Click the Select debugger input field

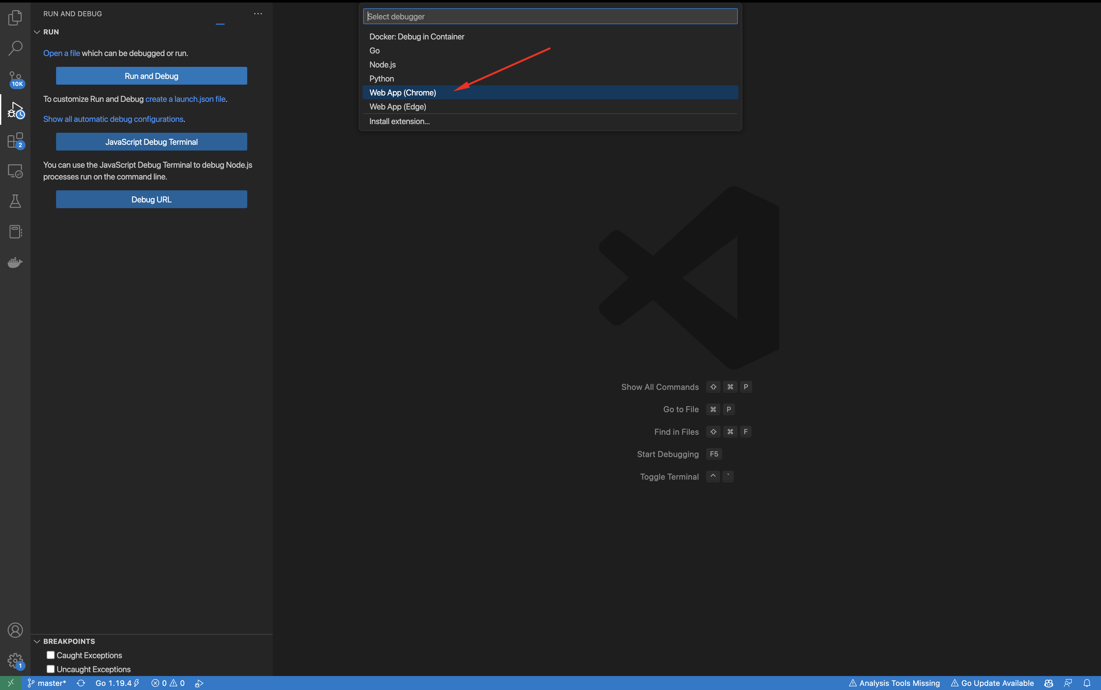(x=550, y=17)
